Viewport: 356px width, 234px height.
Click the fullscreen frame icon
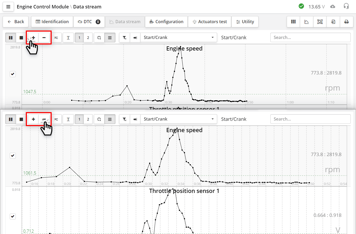coord(320,22)
